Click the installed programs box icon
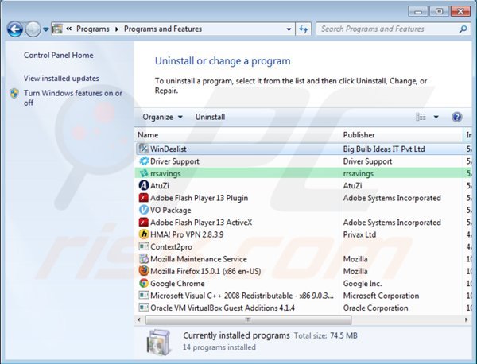 click(158, 343)
